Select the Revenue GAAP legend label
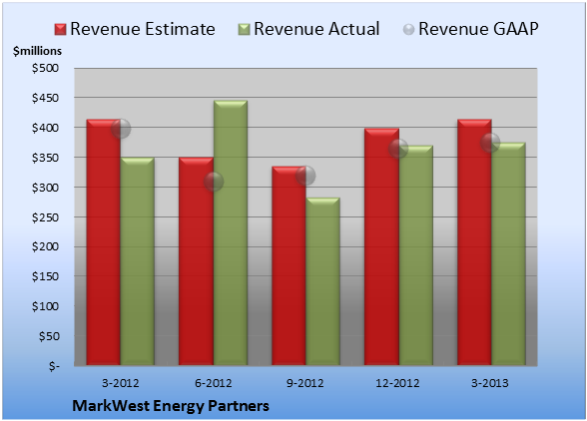Image resolution: width=587 pixels, height=421 pixels. click(478, 29)
